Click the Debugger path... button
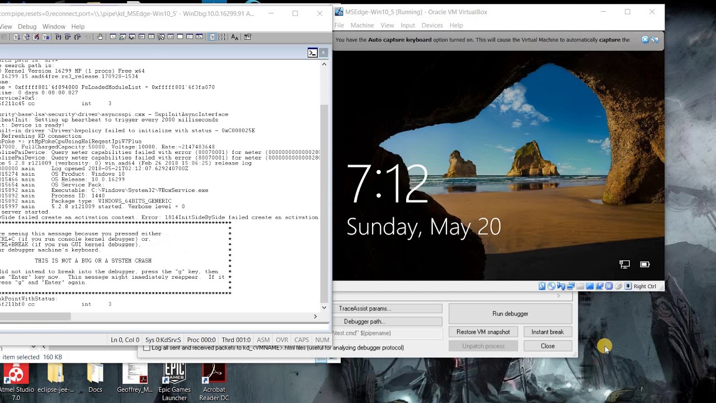This screenshot has width=716, height=403. (x=388, y=321)
